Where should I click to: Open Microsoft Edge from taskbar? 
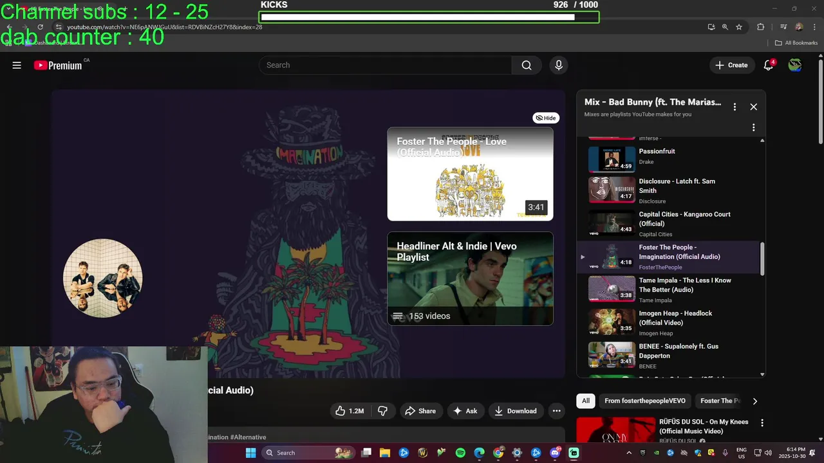[x=480, y=453]
